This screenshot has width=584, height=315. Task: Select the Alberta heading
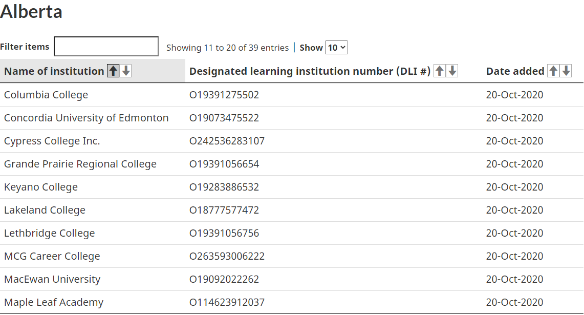[x=31, y=11]
